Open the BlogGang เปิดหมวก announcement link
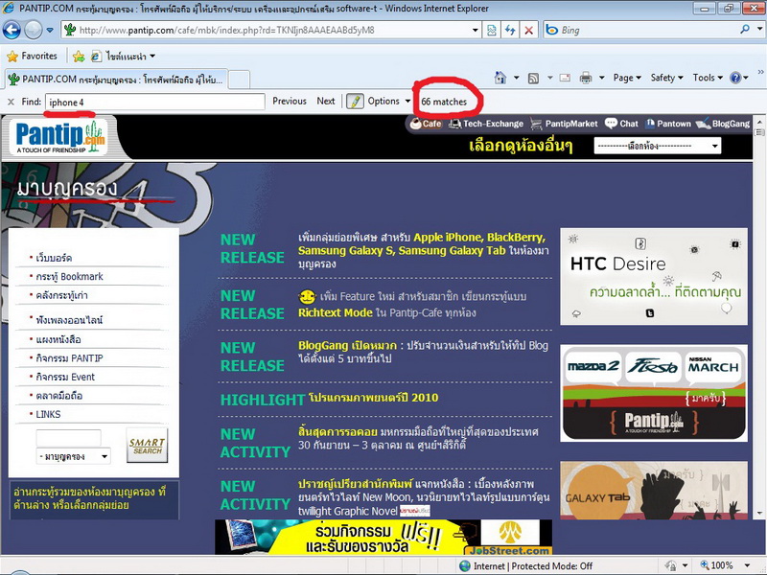The width and height of the screenshot is (767, 575). click(x=347, y=346)
